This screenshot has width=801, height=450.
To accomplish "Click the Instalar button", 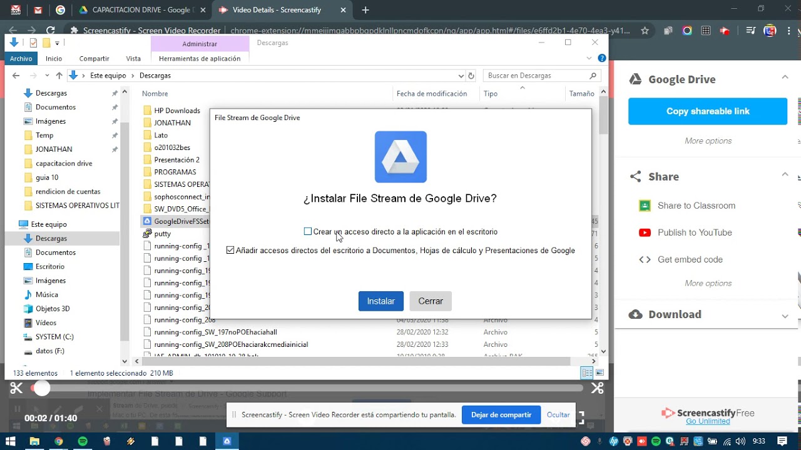I will (x=380, y=301).
